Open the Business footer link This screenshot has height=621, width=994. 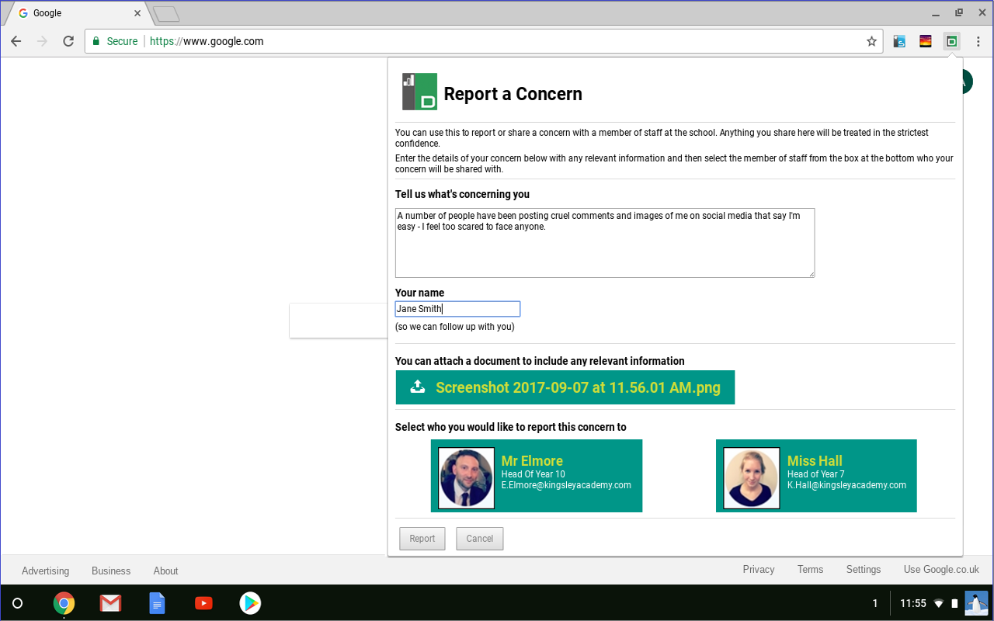pyautogui.click(x=111, y=571)
